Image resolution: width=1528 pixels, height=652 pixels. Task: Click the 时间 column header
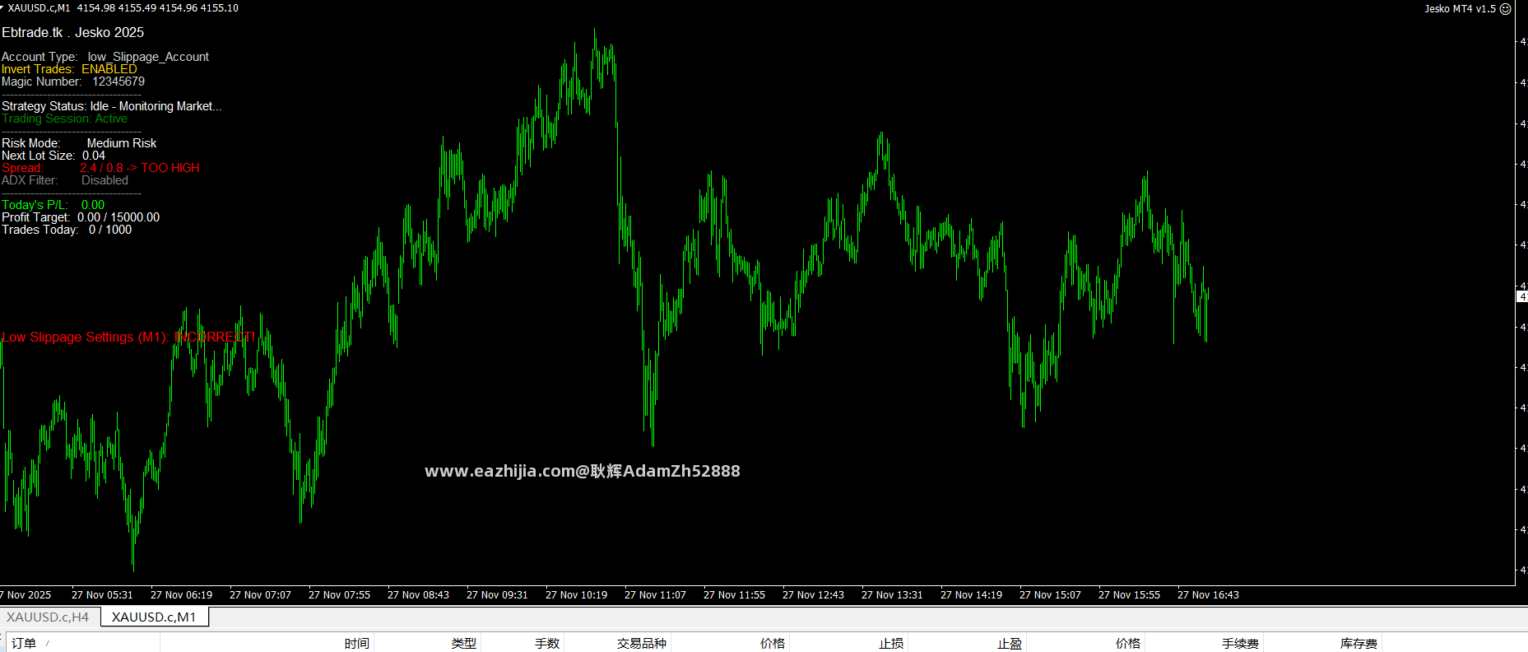(x=356, y=643)
